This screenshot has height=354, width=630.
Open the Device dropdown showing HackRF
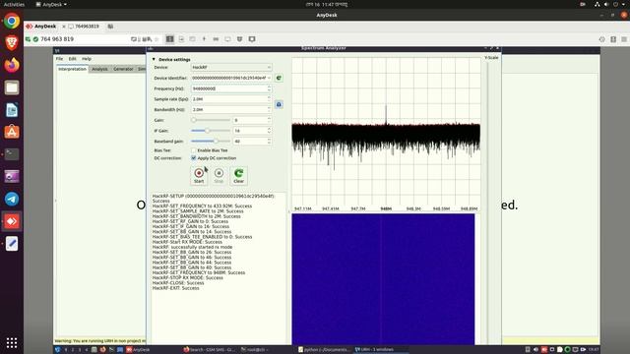231,68
